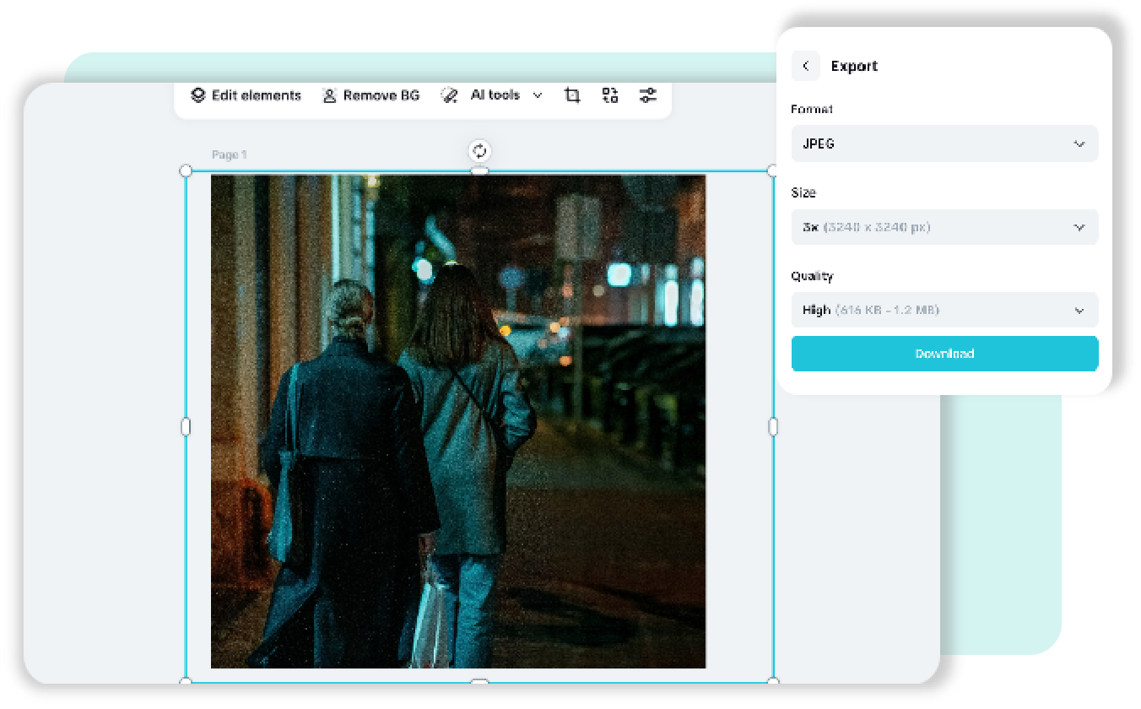Expand the AI tools chevron
The width and height of the screenshot is (1141, 709).
tap(538, 95)
